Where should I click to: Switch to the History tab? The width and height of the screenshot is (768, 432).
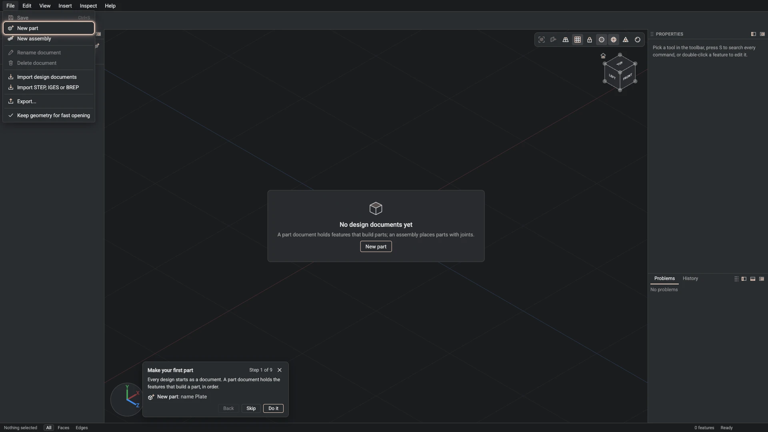[x=690, y=278]
